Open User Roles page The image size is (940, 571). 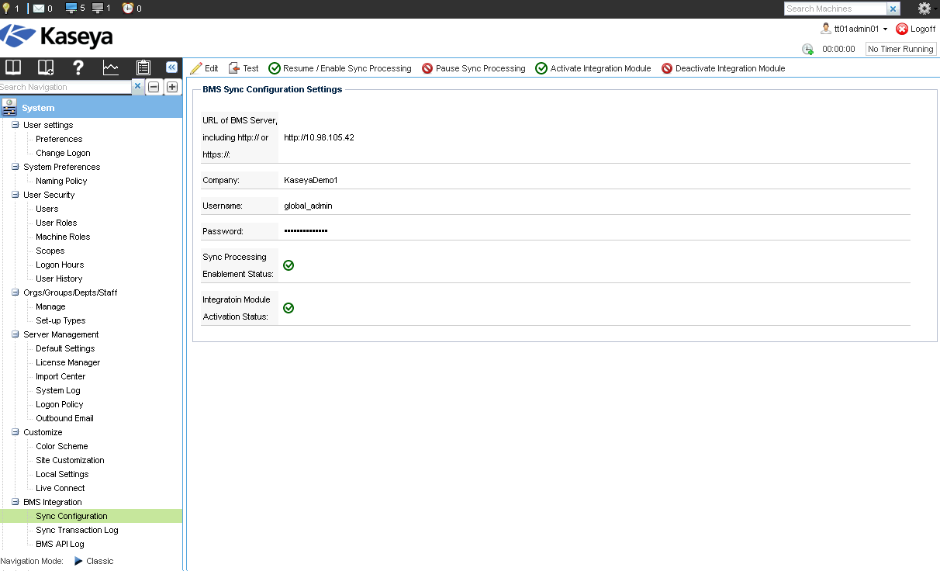(56, 223)
